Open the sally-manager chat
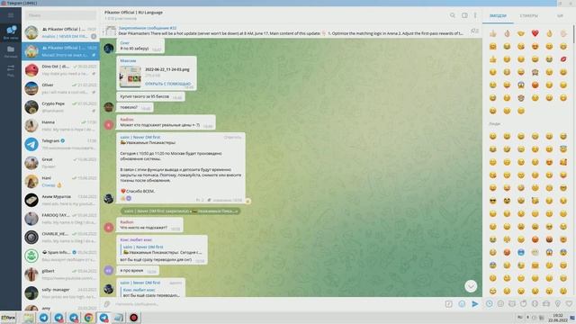This screenshot has height=324, width=576. point(60,293)
